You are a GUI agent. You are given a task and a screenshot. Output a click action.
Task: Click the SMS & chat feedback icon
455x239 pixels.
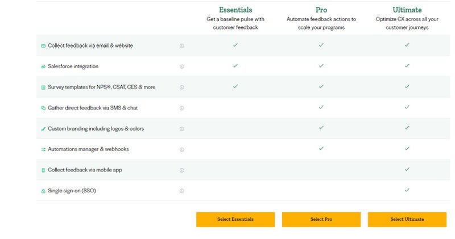click(x=43, y=108)
